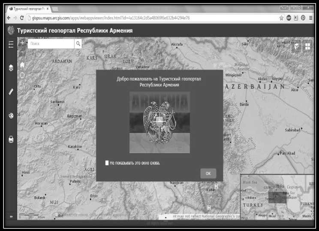The height and width of the screenshot is (231, 319).
Task: Open Chrome hamburger menu
Action: pos(311,18)
